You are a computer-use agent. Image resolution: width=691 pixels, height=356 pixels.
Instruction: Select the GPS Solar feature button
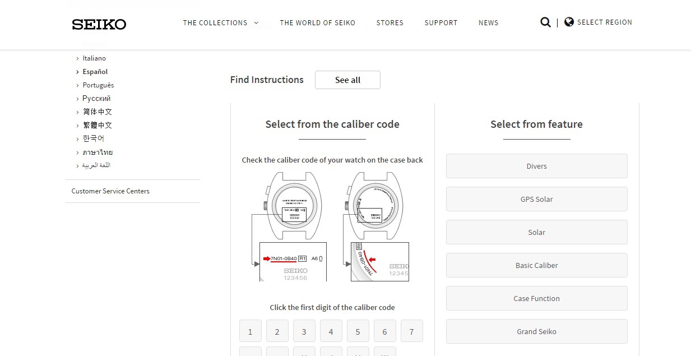tap(536, 199)
